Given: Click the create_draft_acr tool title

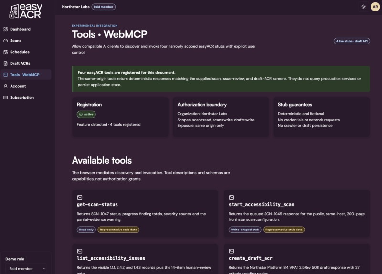Looking at the screenshot, I should (x=250, y=258).
